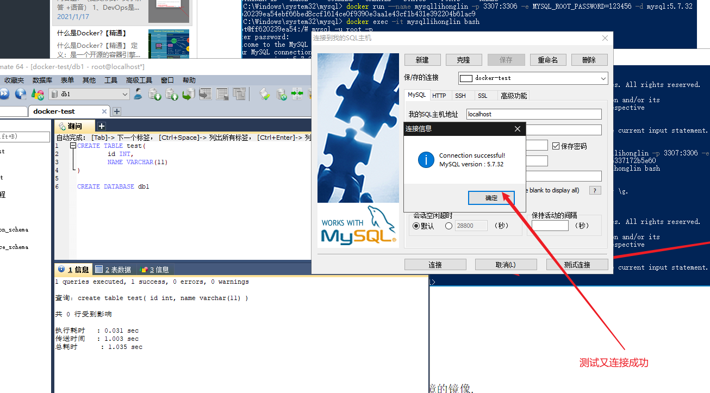Click the 新建 button
Viewport: 710px width, 393px height.
[422, 60]
